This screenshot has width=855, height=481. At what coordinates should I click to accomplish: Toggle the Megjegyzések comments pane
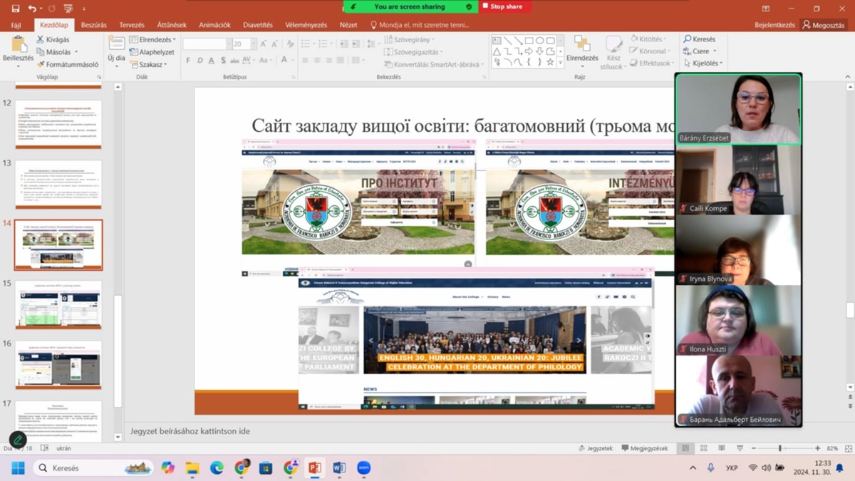[644, 448]
